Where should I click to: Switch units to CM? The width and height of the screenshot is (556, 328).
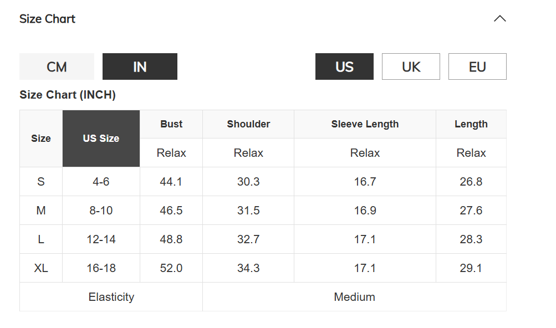pos(57,67)
